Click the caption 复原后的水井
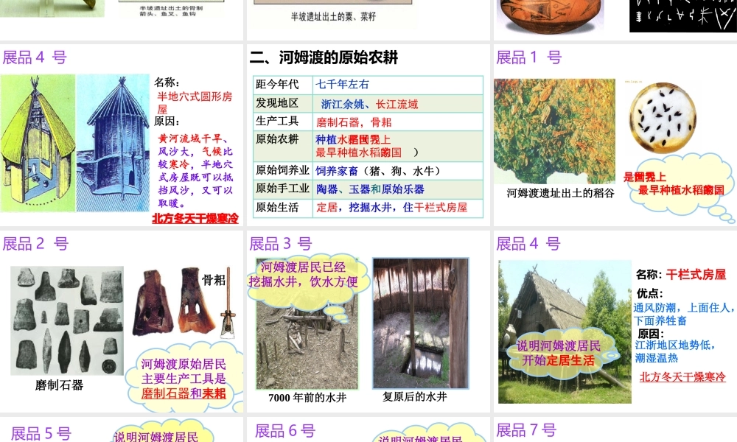This screenshot has height=442, width=737. pos(414,397)
